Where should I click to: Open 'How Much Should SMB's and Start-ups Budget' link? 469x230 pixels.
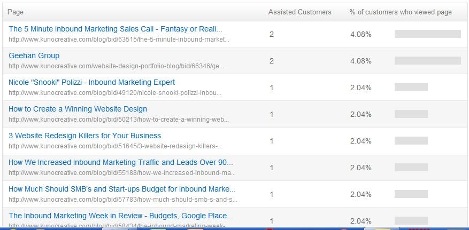pyautogui.click(x=122, y=189)
